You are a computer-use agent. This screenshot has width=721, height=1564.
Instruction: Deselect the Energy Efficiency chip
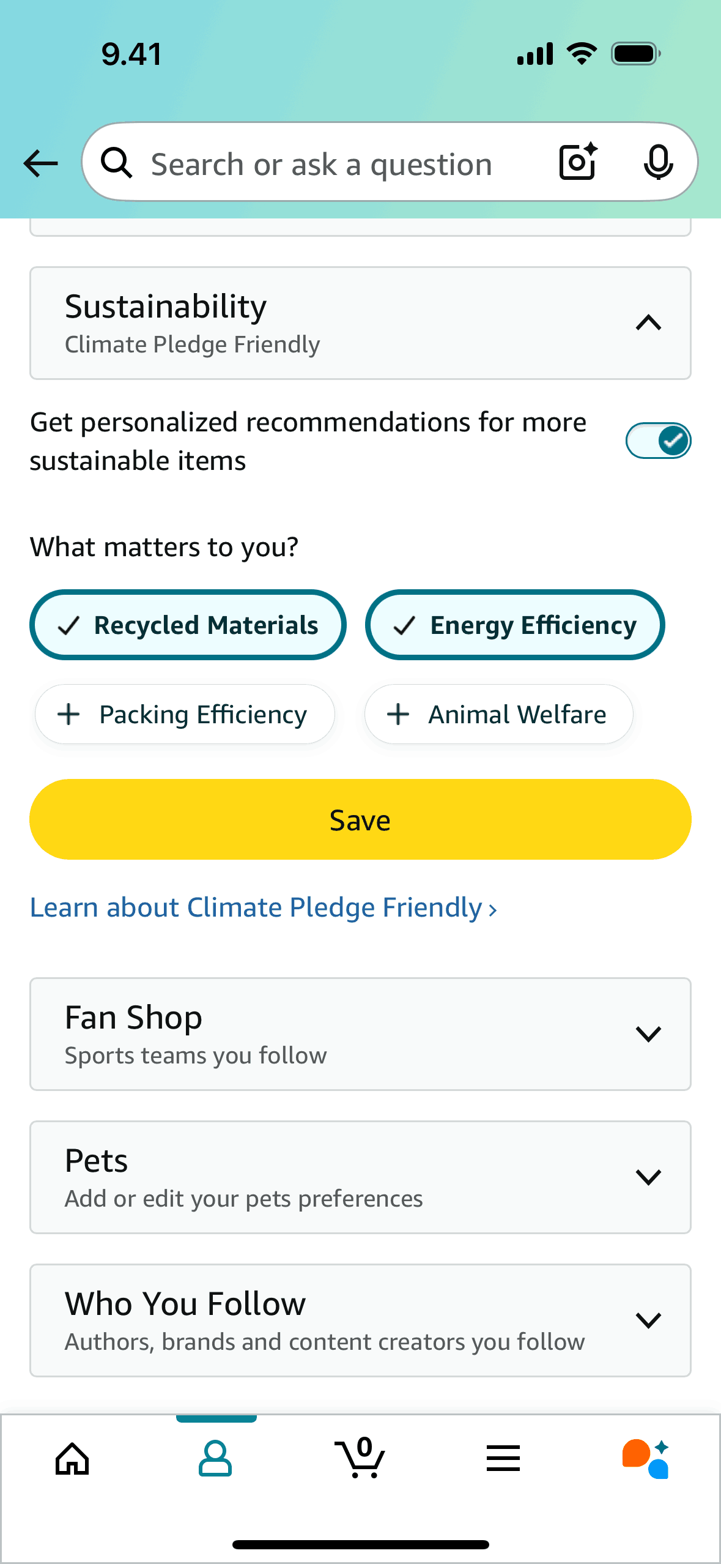click(x=515, y=625)
